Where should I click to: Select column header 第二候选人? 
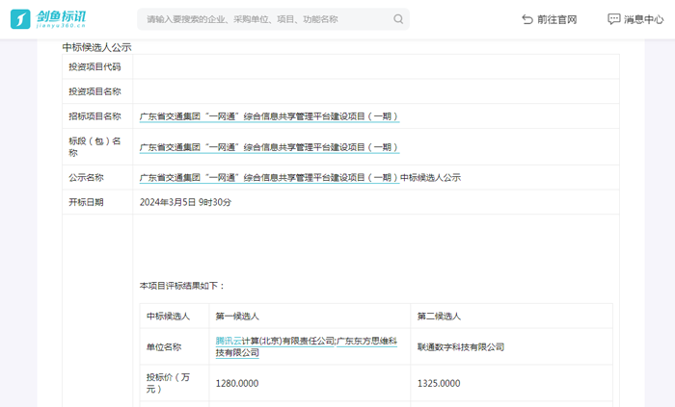pos(439,317)
